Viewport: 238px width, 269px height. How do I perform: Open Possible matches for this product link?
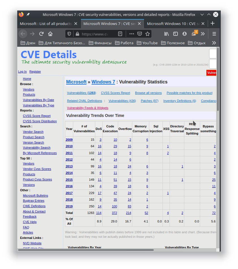189,93
